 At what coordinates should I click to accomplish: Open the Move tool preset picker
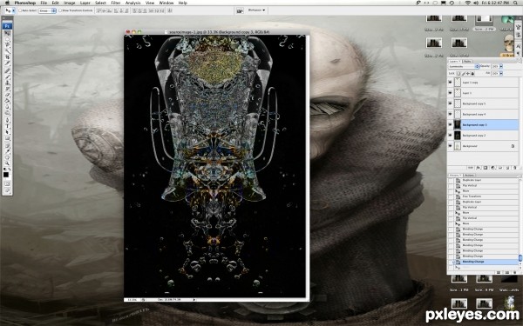pos(14,10)
